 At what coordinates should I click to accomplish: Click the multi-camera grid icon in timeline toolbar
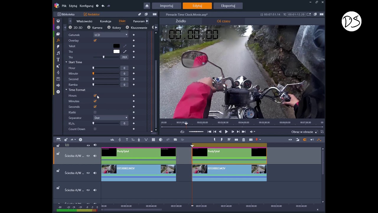pyautogui.click(x=153, y=140)
